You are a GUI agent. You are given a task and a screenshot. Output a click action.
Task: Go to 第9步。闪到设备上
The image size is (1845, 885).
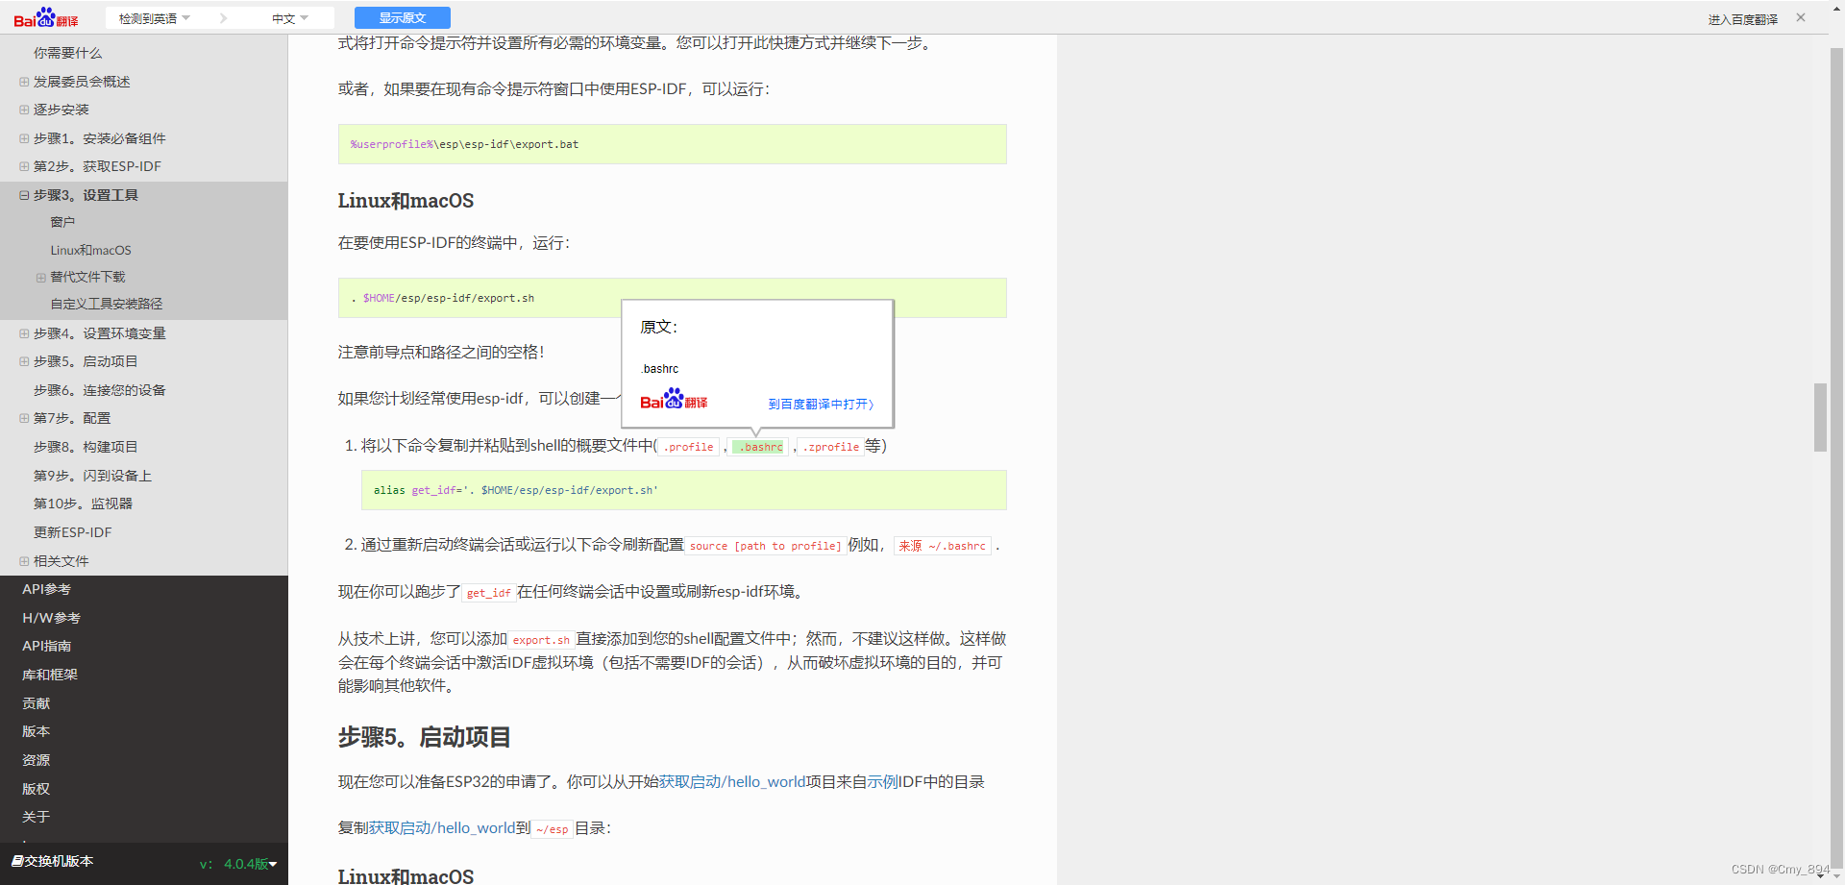(92, 476)
